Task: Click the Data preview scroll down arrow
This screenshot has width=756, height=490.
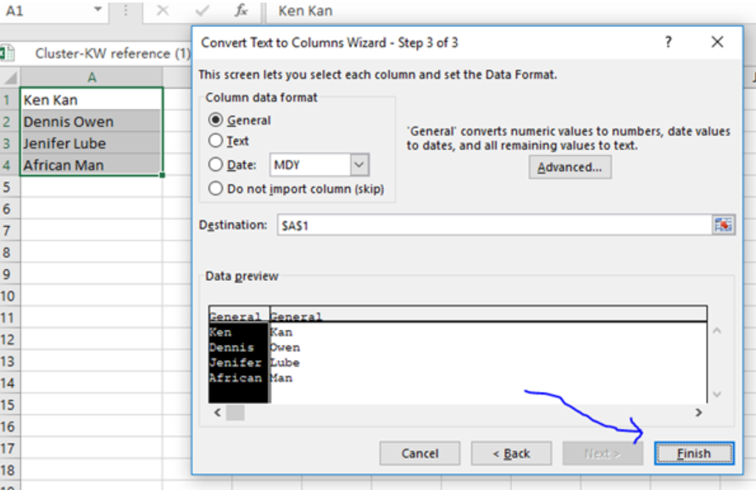Action: (x=716, y=394)
